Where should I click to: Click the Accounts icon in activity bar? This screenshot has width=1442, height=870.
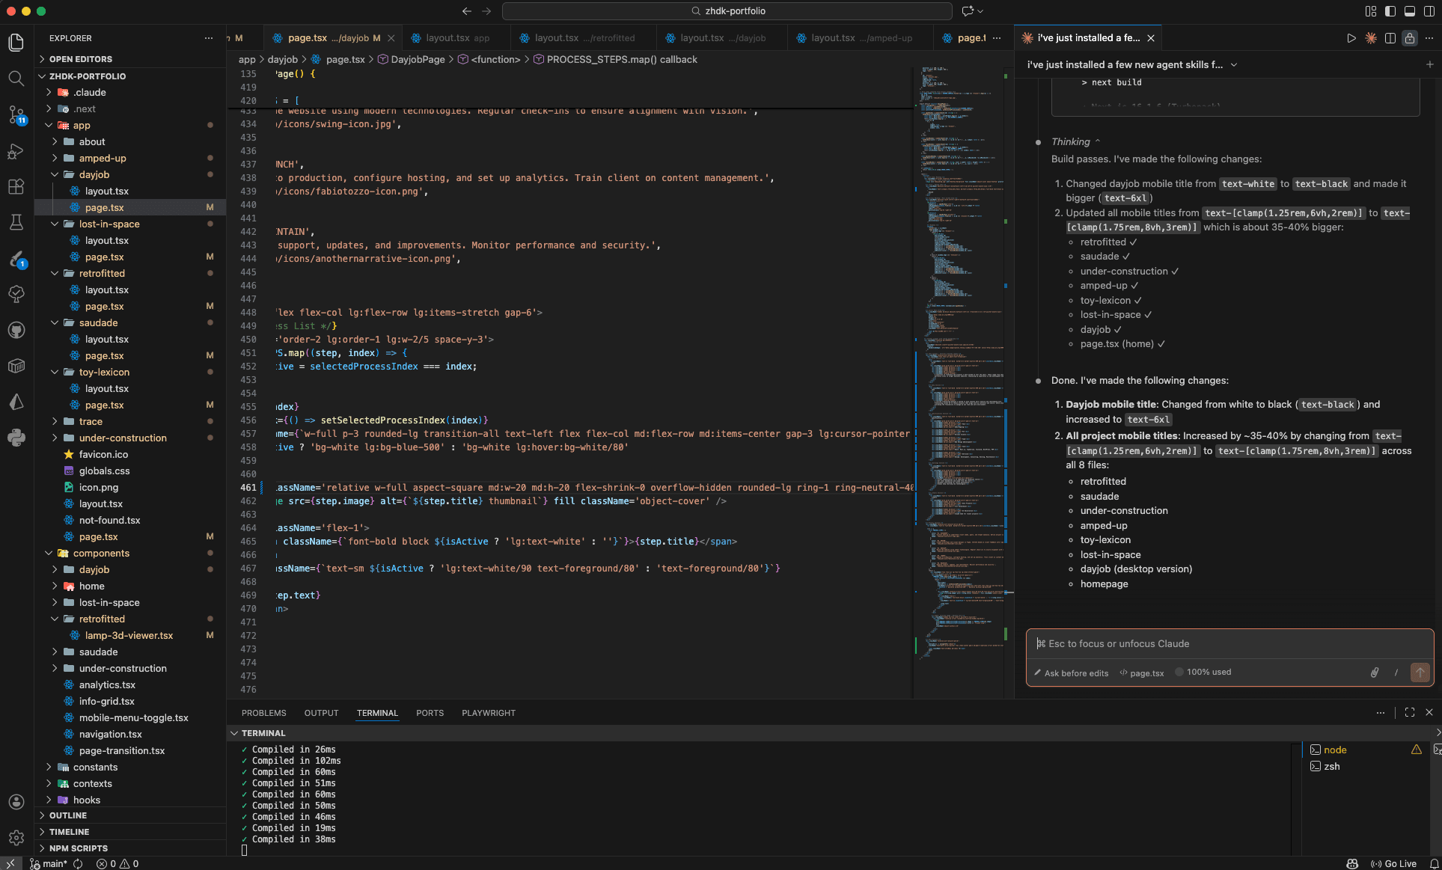point(16,802)
